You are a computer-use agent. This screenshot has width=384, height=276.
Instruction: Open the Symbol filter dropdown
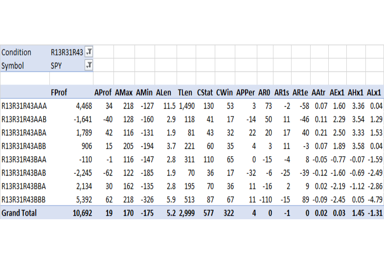(x=89, y=65)
